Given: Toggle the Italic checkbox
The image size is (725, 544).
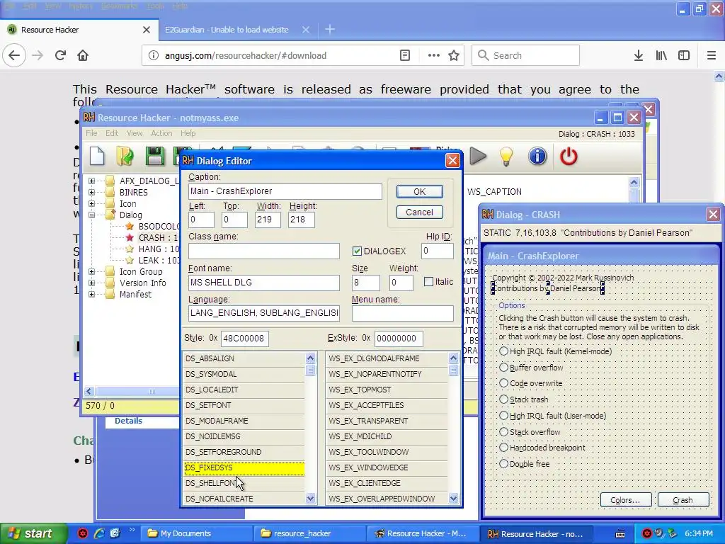Looking at the screenshot, I should (x=428, y=282).
